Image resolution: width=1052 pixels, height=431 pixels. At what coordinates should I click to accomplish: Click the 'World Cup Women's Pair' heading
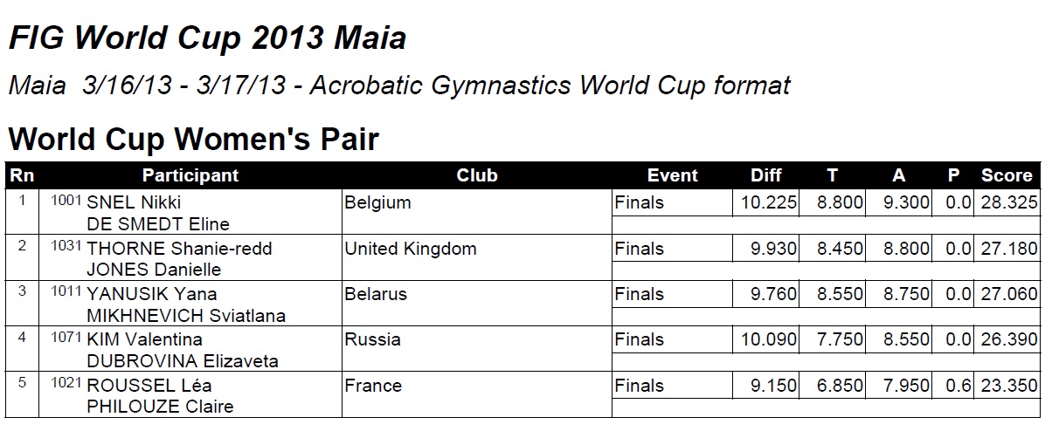(x=193, y=140)
